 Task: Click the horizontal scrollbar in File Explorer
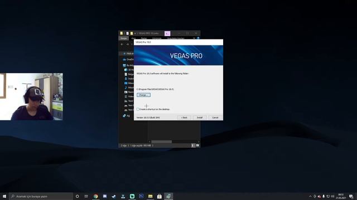click(x=161, y=142)
